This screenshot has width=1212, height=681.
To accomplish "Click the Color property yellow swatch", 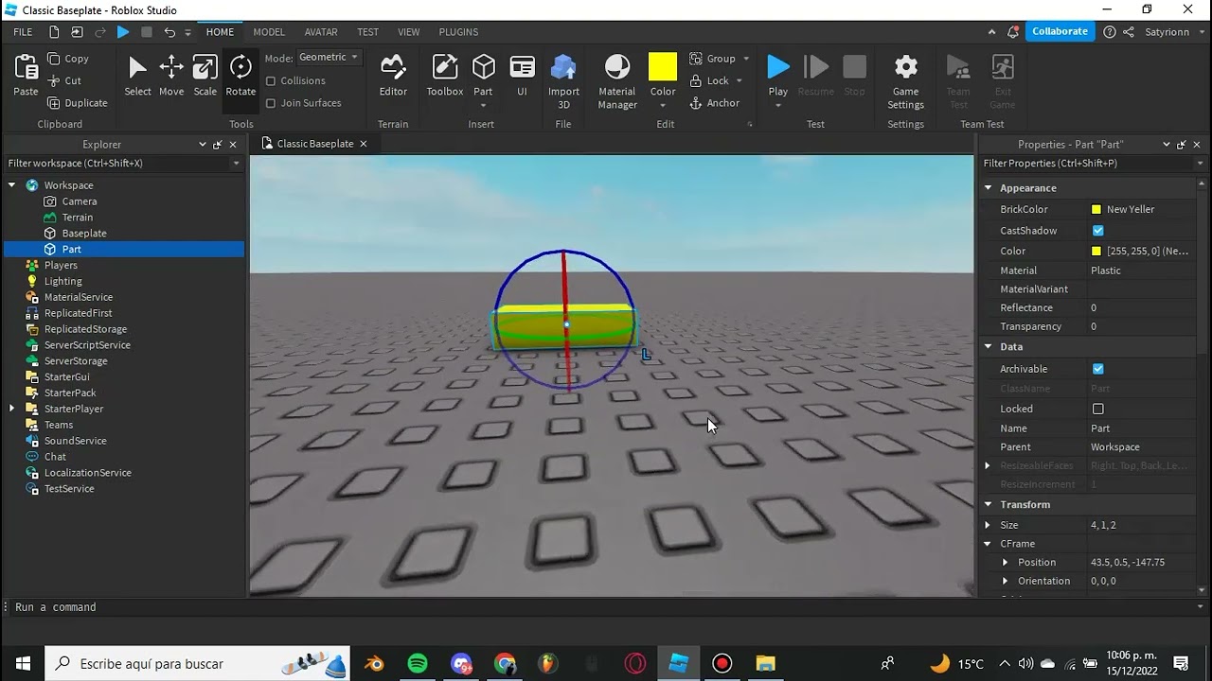I will click(1096, 251).
